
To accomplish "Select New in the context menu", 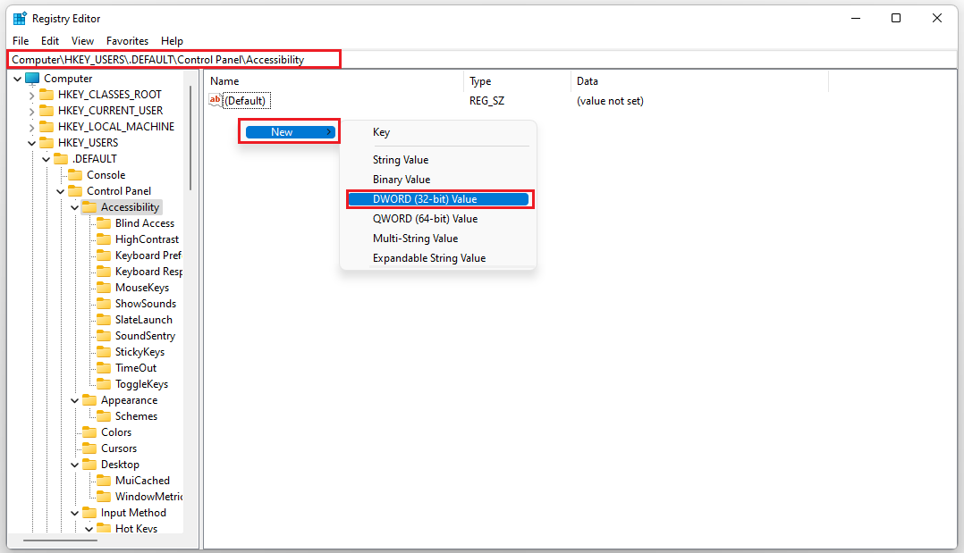I will tap(290, 132).
